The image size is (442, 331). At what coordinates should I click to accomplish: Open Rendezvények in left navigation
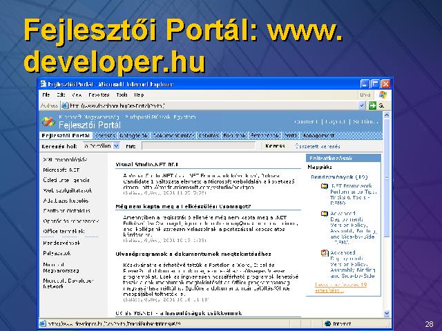click(61, 243)
